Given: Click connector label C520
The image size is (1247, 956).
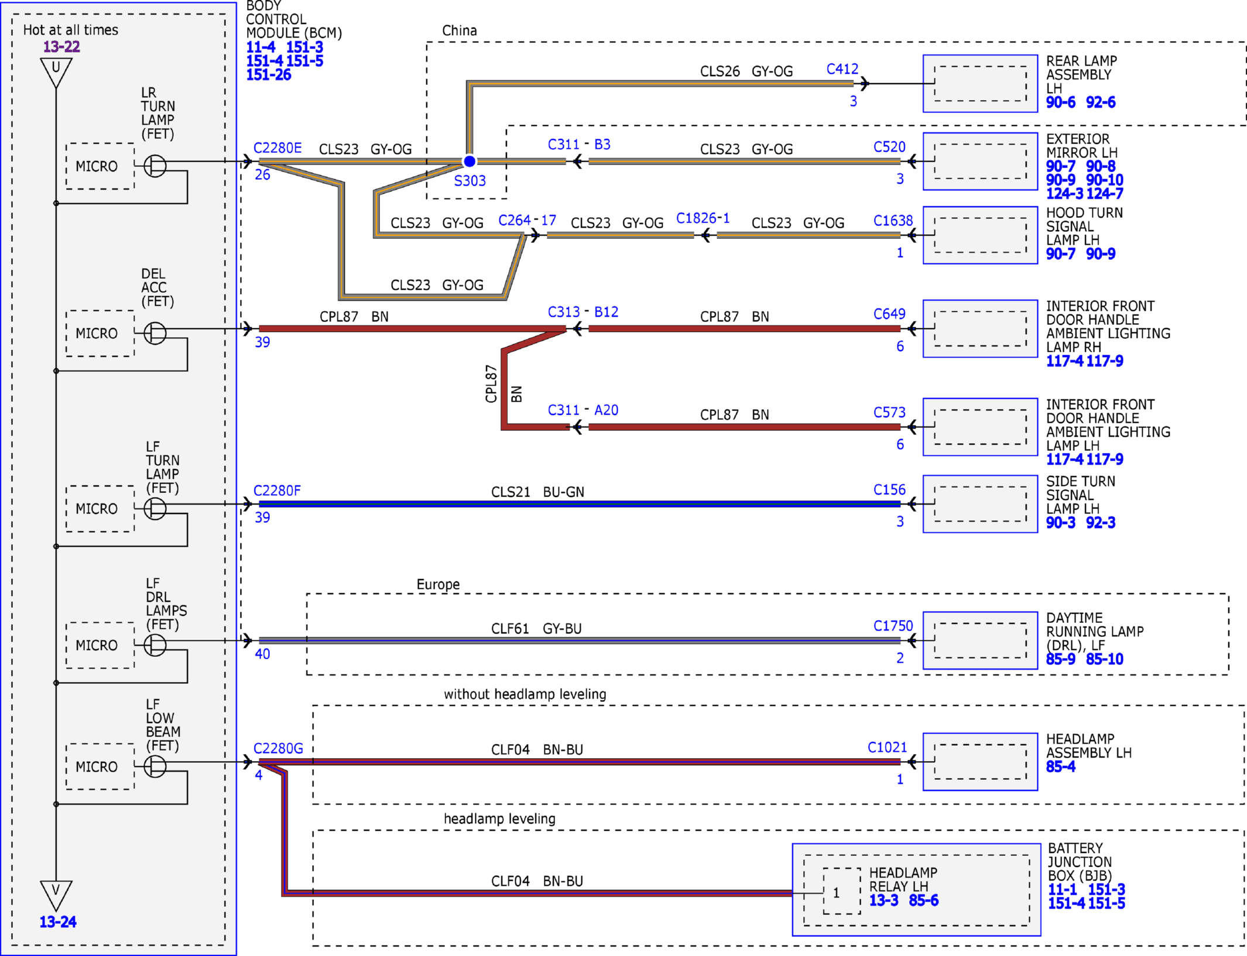Looking at the screenshot, I should (889, 147).
